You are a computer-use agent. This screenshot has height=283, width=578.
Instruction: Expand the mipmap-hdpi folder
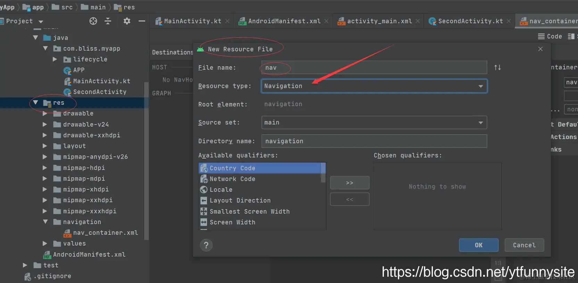coord(45,168)
